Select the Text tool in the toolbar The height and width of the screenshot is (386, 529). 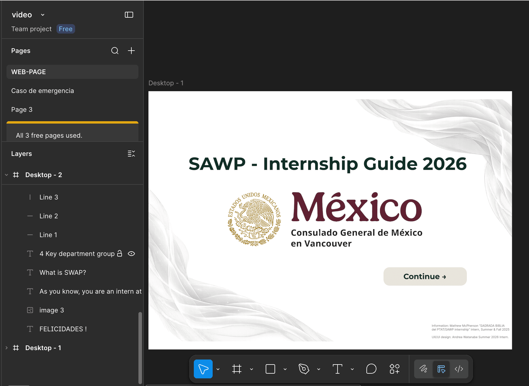click(x=338, y=369)
